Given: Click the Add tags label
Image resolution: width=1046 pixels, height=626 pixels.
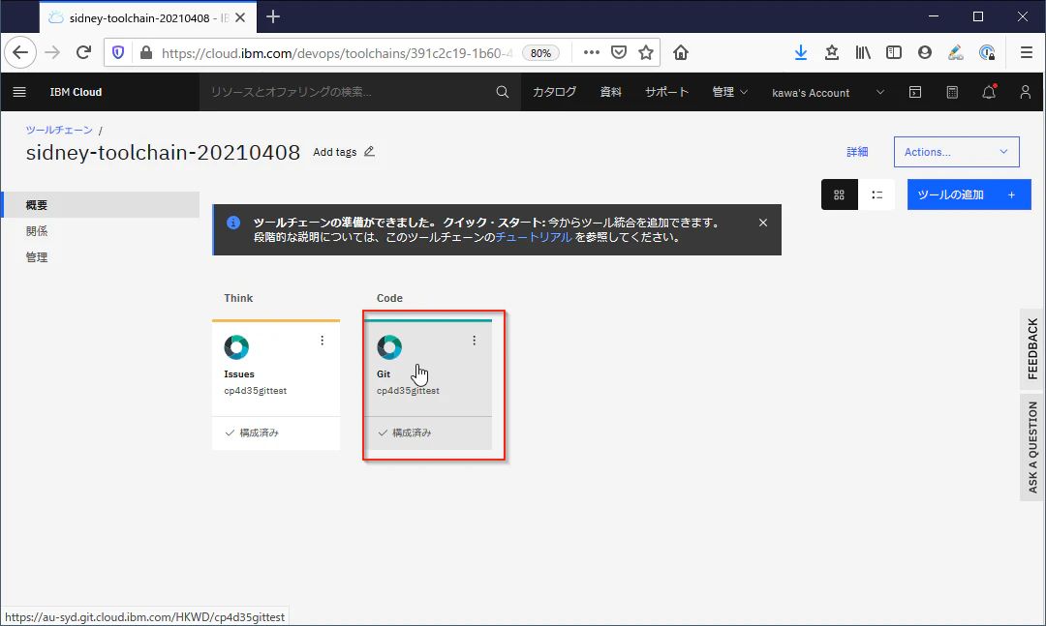Looking at the screenshot, I should tap(335, 152).
